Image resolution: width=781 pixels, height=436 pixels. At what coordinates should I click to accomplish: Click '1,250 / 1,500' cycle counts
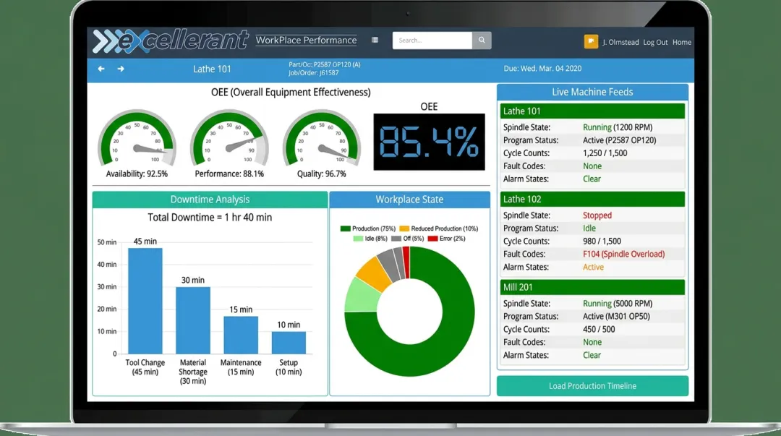coord(605,153)
